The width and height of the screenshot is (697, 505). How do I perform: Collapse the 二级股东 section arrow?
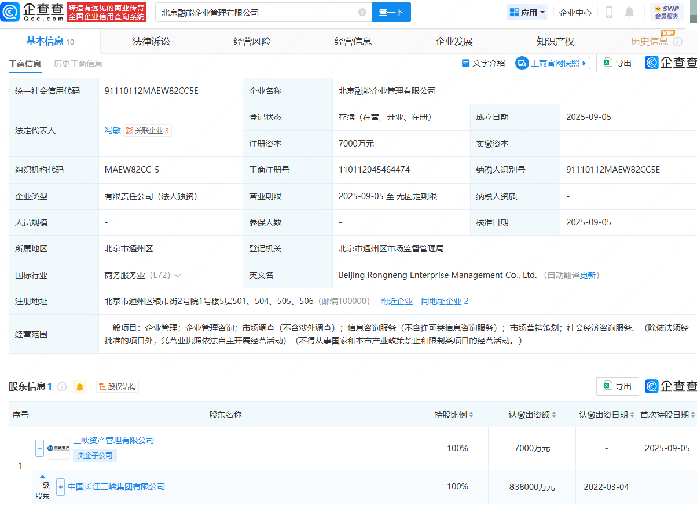(42, 477)
